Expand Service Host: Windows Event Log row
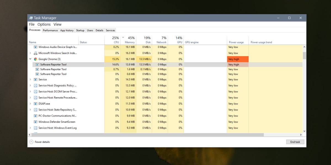The image size is (331, 165). coord(30,128)
